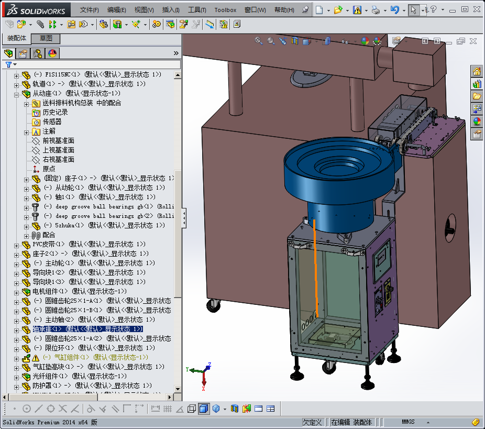
Task: Click the Move Component icon
Action: pyautogui.click(x=83, y=24)
